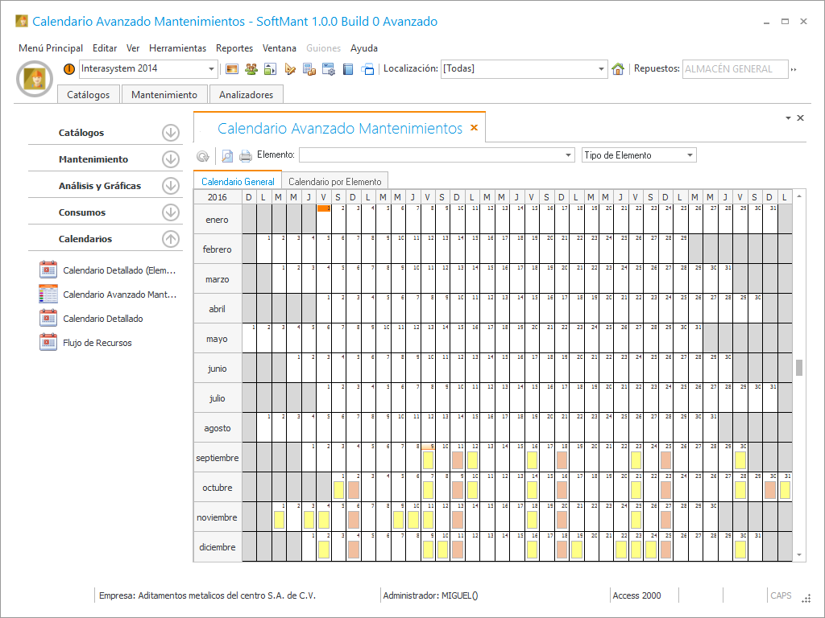Select the Analizadores ribbon tab
The width and height of the screenshot is (825, 618).
246,94
